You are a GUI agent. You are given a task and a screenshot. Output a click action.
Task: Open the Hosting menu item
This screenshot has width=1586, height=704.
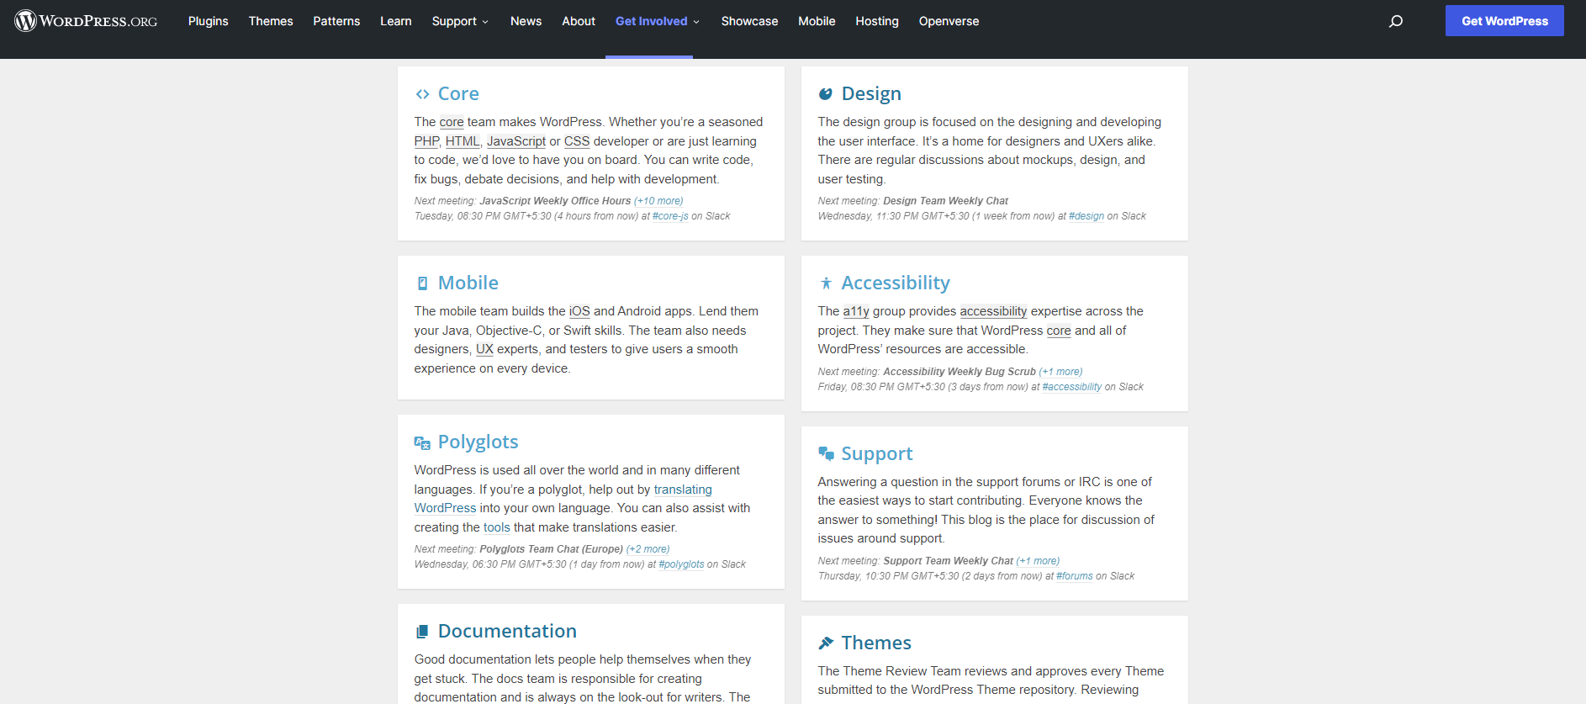877,21
